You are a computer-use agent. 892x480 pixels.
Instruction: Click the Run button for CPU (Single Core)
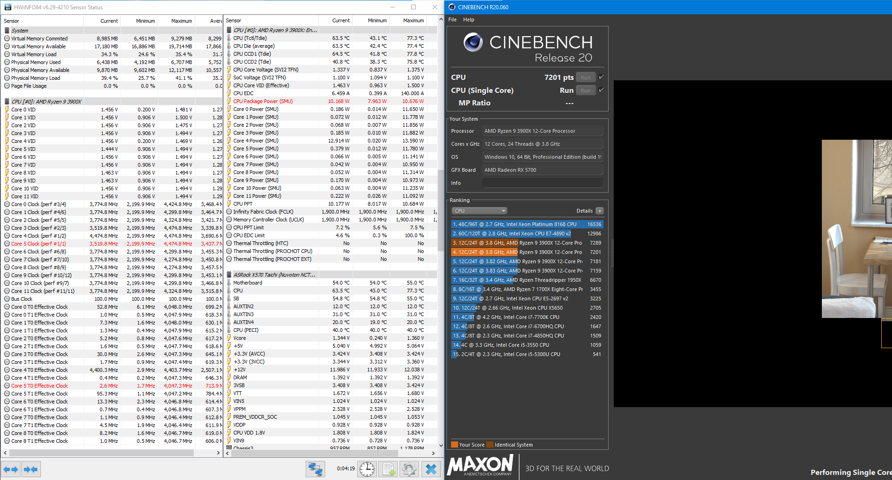coord(586,91)
